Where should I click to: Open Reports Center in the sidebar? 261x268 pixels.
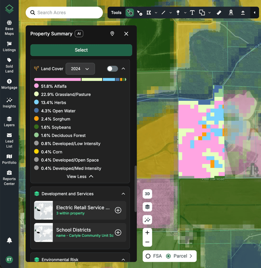point(9,178)
